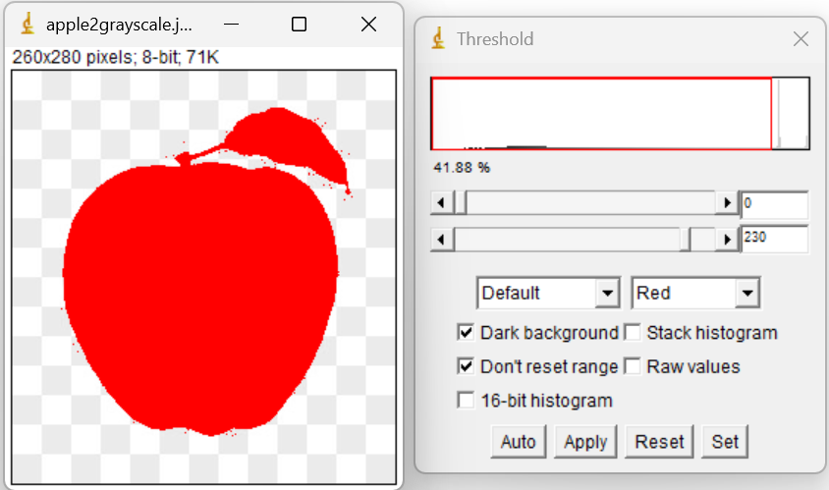Click the left arrow of the maximum threshold slider
Screen dimensions: 829x490
[x=442, y=240]
